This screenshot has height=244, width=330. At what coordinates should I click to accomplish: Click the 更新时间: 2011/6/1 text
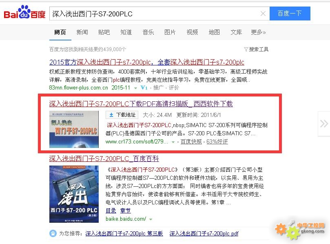[x=199, y=115]
